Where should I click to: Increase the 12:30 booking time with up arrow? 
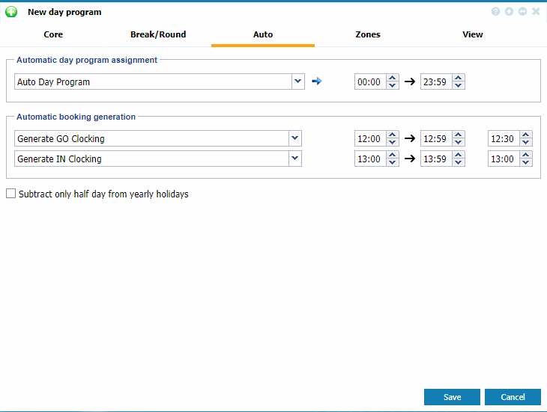[526, 135]
